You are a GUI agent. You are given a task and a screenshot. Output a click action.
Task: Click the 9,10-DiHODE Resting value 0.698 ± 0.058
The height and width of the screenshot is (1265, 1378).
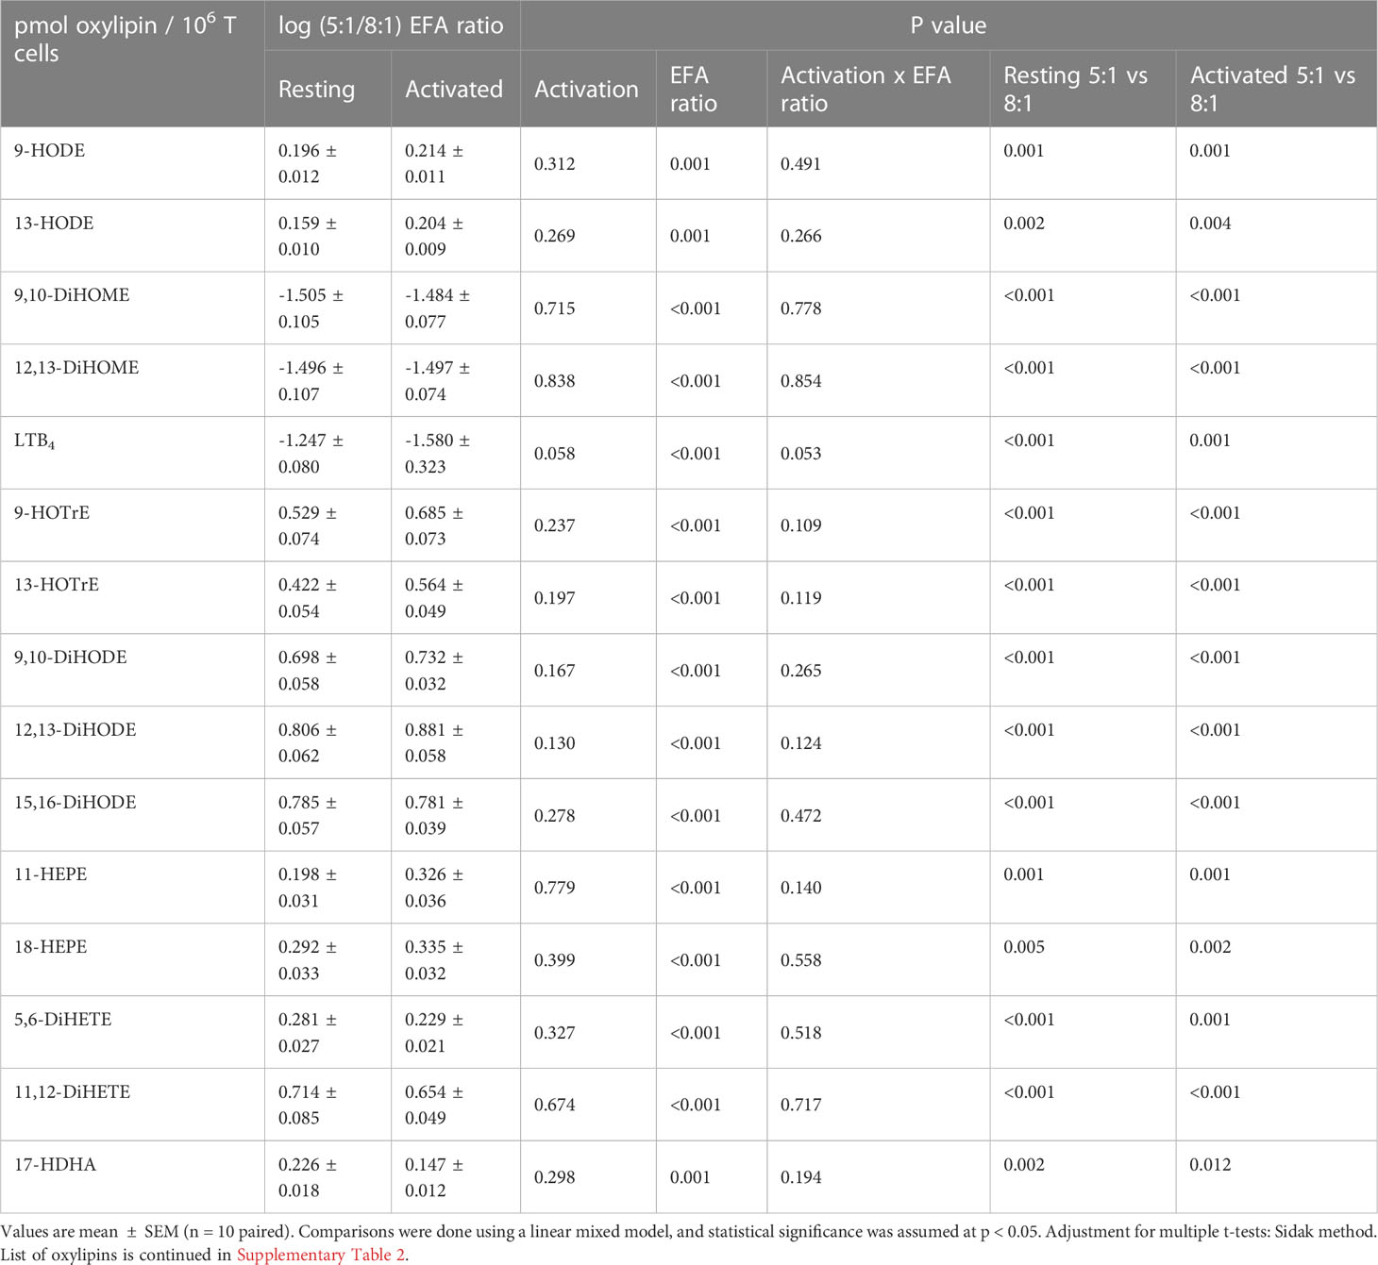point(308,671)
